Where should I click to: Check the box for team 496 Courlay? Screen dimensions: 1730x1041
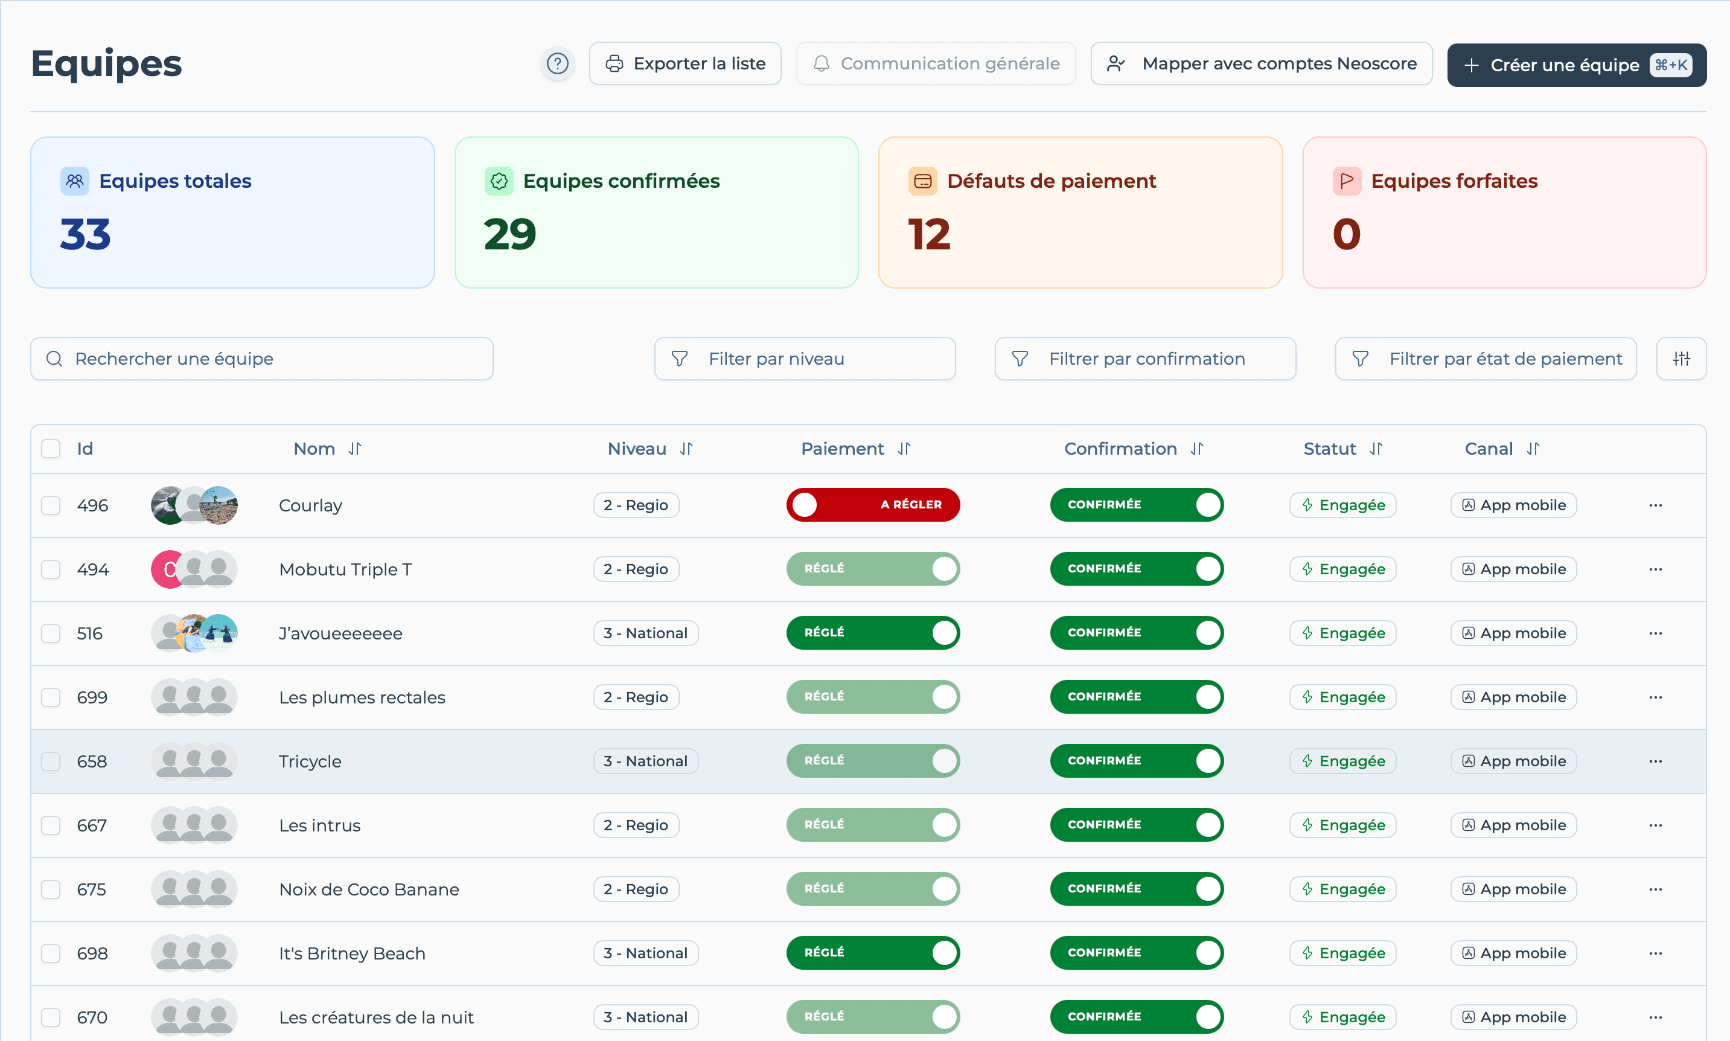(x=51, y=505)
